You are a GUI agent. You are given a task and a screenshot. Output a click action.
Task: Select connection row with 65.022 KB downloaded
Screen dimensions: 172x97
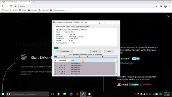click(85, 70)
